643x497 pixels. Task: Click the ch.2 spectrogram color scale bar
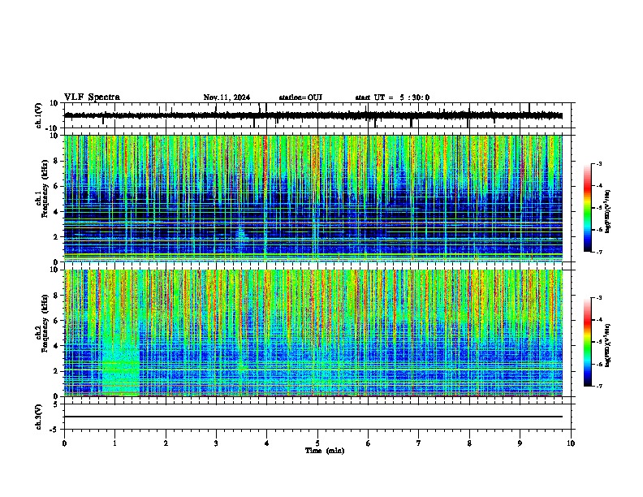(587, 342)
